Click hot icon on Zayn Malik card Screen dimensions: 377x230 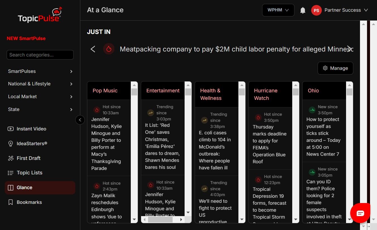(x=97, y=186)
